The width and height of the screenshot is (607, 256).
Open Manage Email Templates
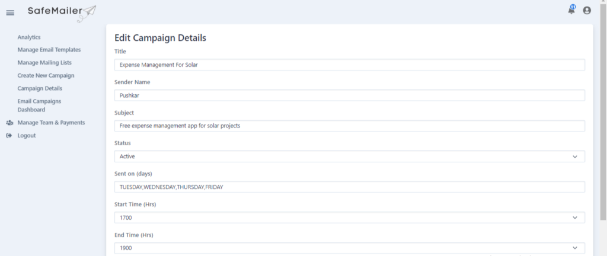click(x=49, y=50)
